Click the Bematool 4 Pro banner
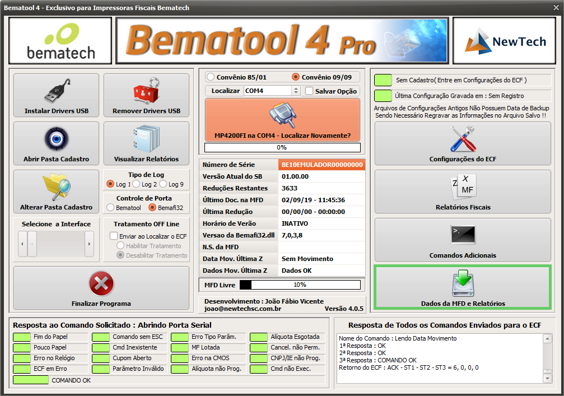 [282, 41]
